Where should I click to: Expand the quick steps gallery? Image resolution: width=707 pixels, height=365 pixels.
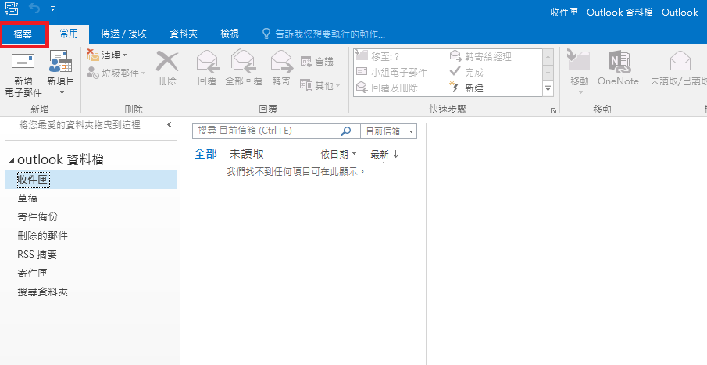pyautogui.click(x=548, y=88)
